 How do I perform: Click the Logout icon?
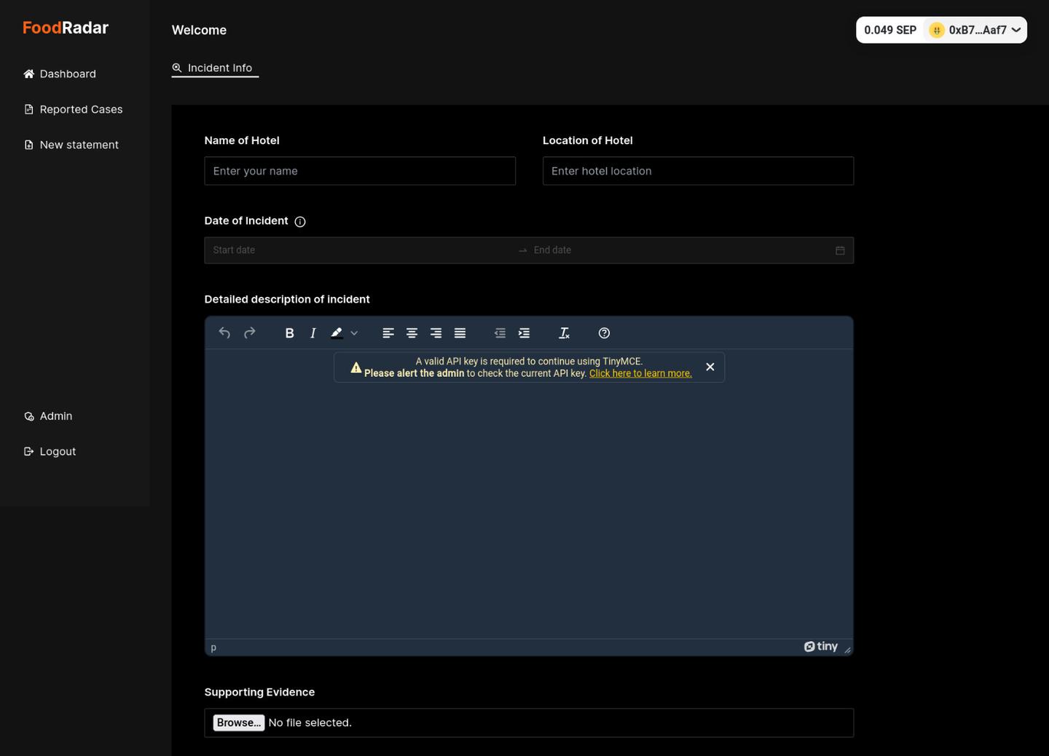29,451
